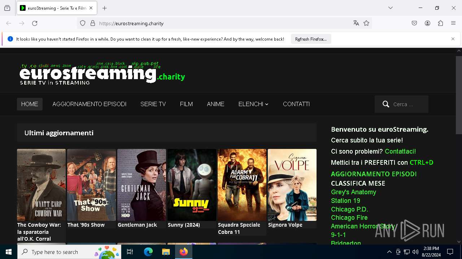Select the HOME menu item

pos(30,104)
